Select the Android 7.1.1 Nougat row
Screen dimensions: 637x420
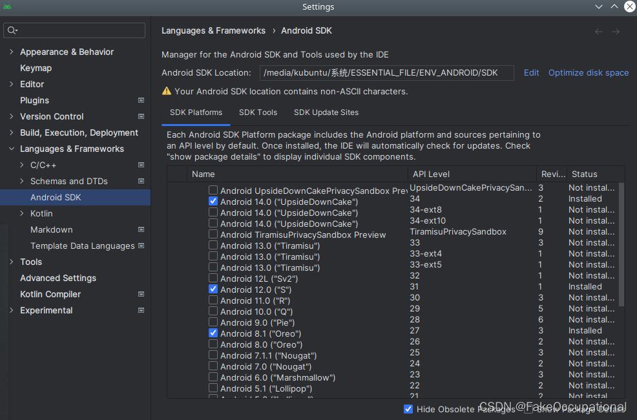coord(393,355)
